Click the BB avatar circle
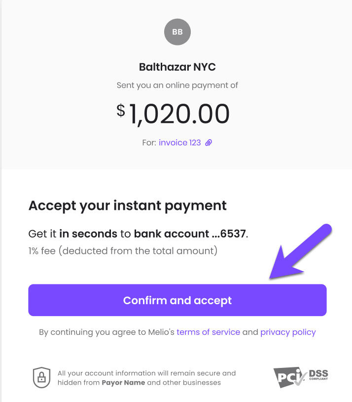Image resolution: width=352 pixels, height=402 pixels. [x=177, y=32]
